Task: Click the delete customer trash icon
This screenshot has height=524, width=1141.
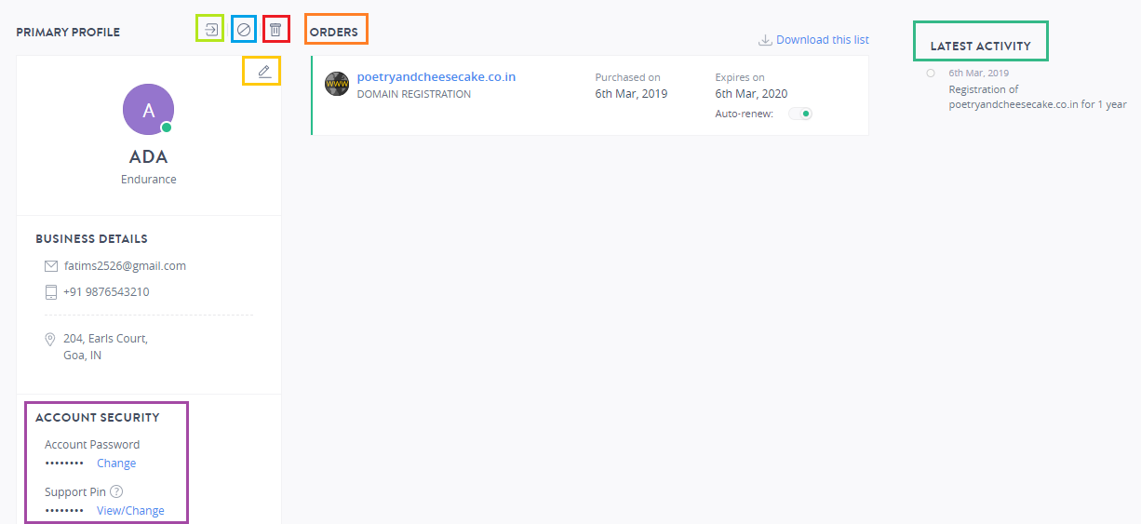Action: coord(275,29)
